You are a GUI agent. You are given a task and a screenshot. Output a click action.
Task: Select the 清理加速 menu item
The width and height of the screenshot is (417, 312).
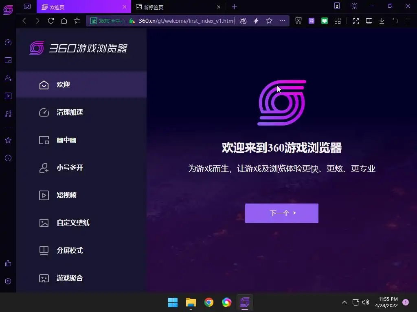81,112
